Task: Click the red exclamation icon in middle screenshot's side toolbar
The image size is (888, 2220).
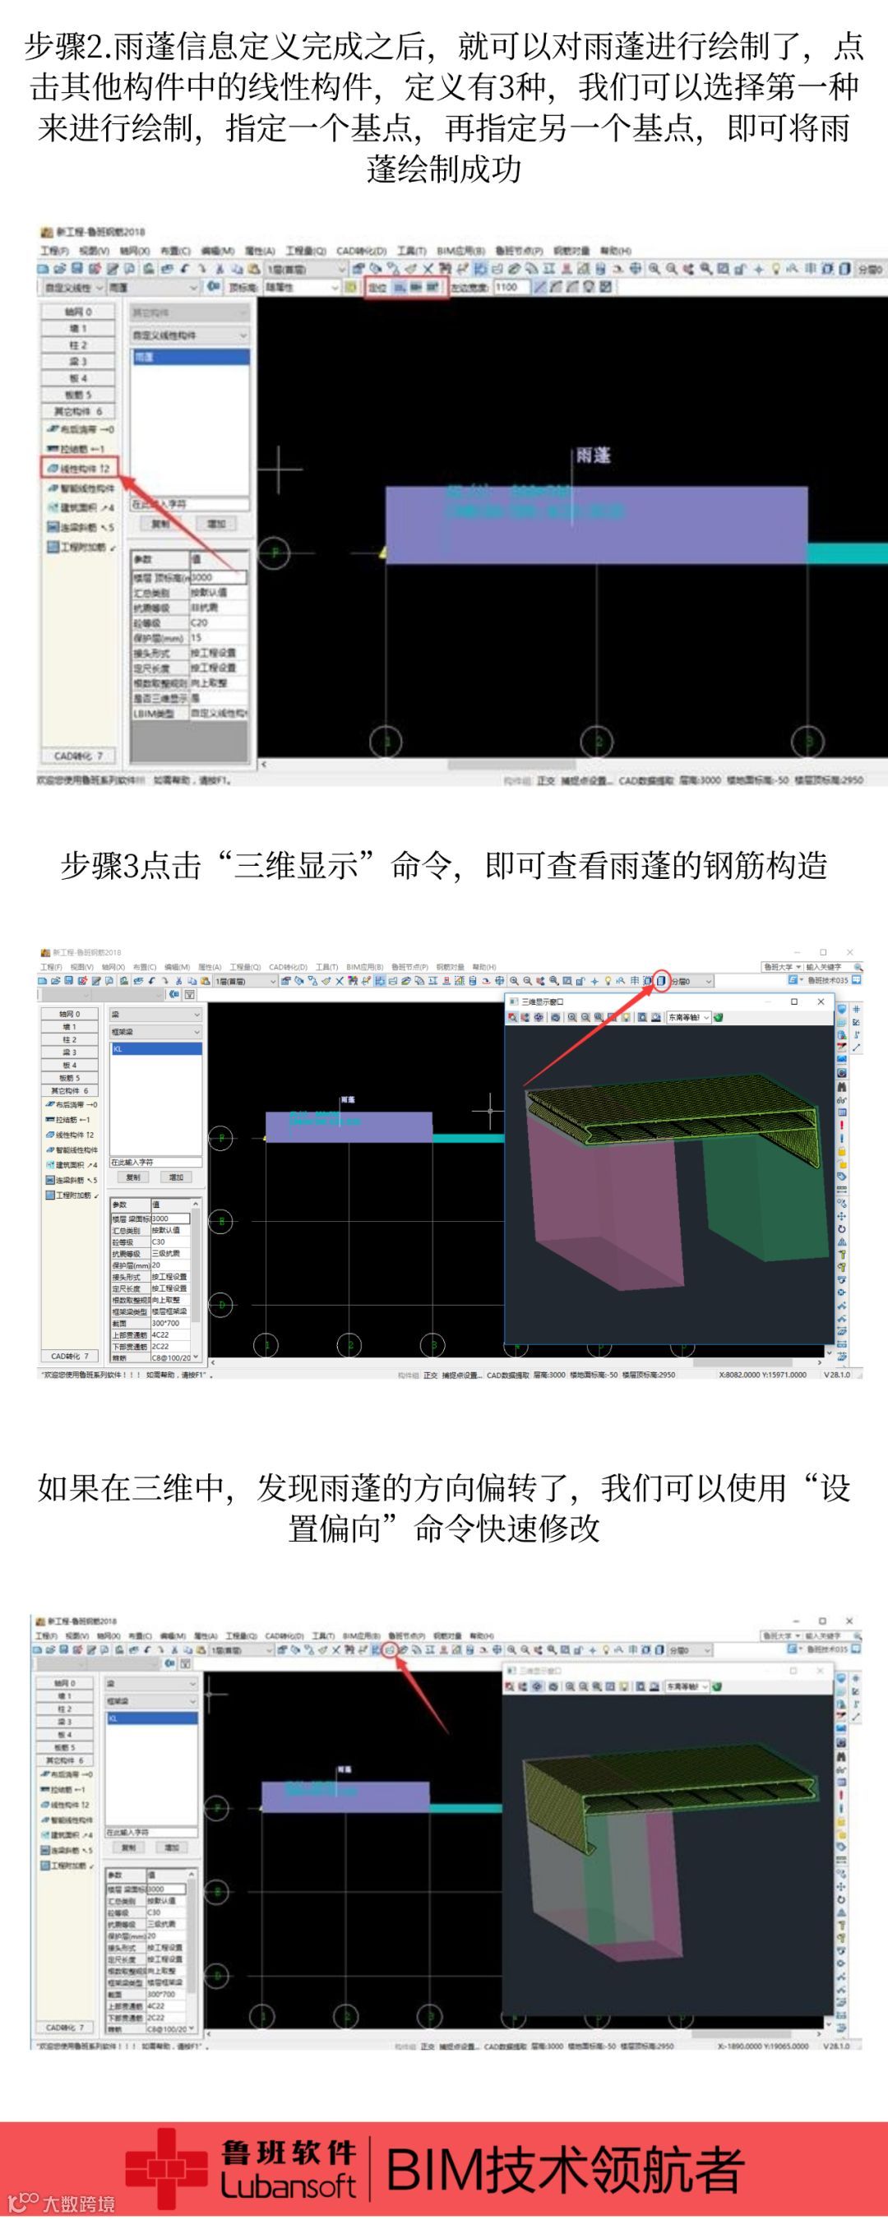Action: click(x=842, y=1125)
